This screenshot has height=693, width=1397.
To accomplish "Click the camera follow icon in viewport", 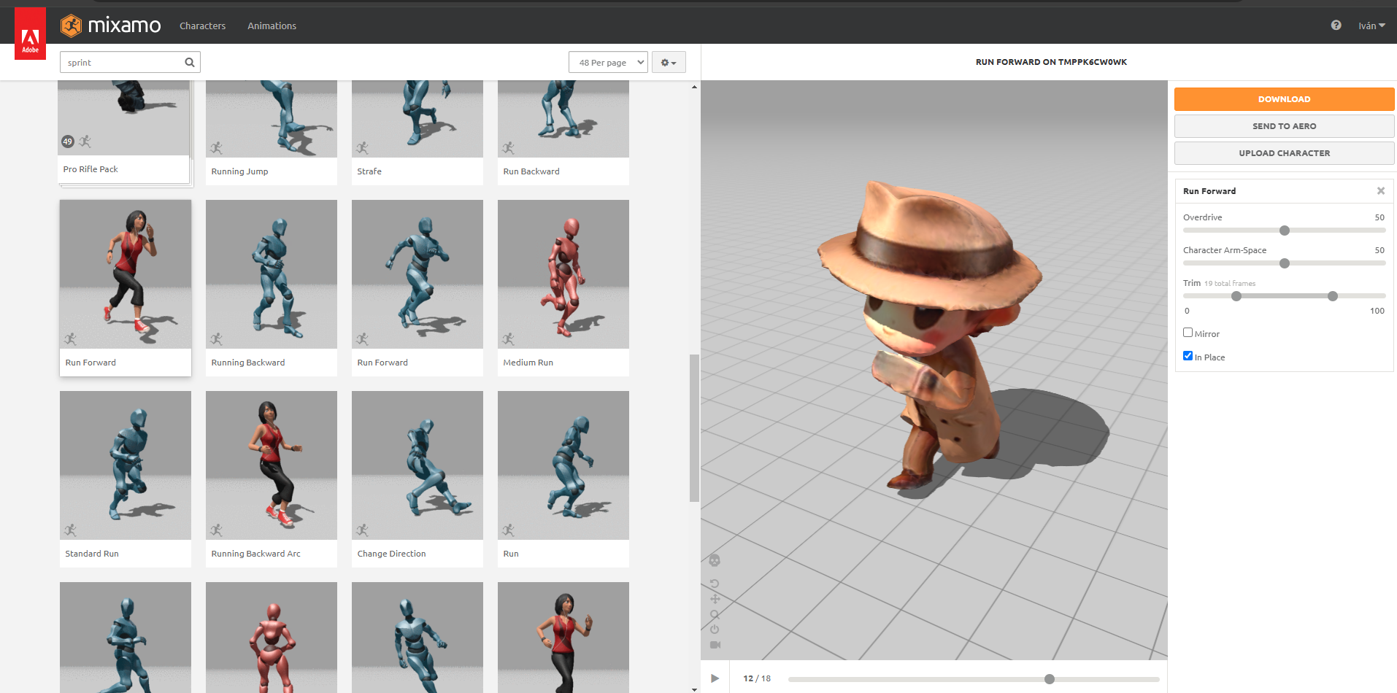I will point(715,645).
